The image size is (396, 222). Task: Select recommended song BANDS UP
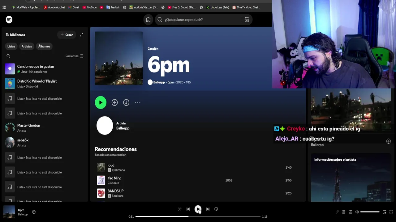coord(115,191)
